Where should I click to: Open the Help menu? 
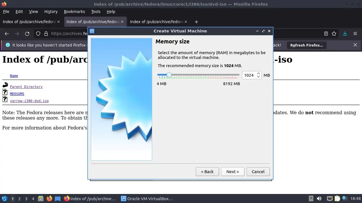111,12
